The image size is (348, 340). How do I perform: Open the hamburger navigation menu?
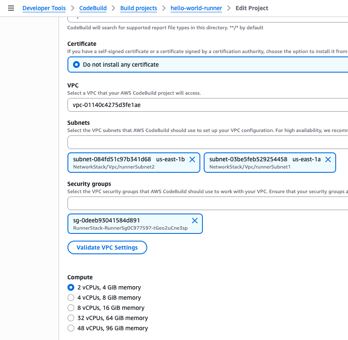pos(11,8)
